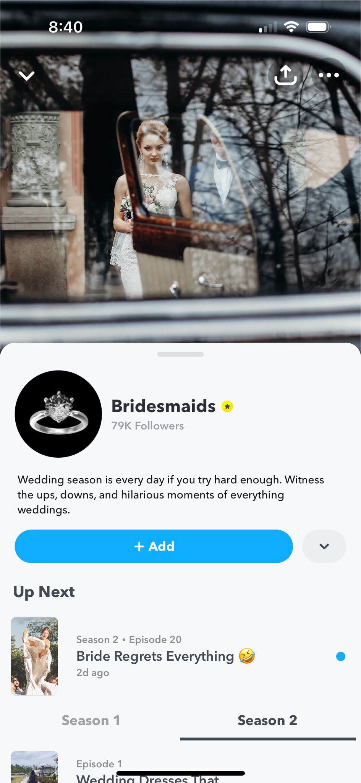This screenshot has width=361, height=783.
Task: Collapse the profile with the top-left chevron
Action: tap(27, 76)
